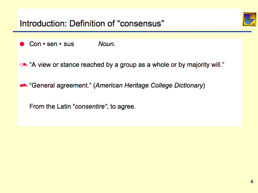Image resolution: width=258 pixels, height=193 pixels.
Task: Select the slide title "Introduction: Definition of consensus"
Action: [92, 24]
